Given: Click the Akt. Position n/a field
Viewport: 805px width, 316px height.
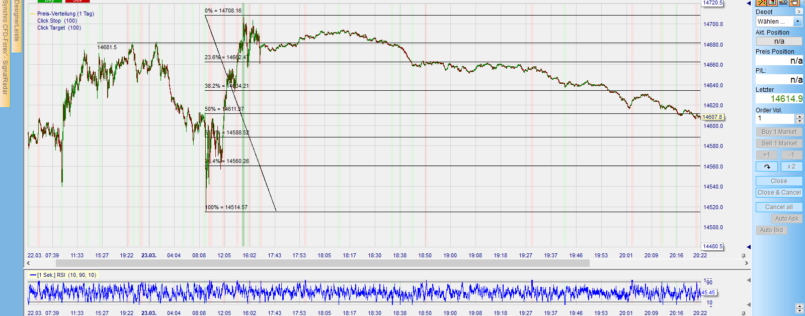Looking at the screenshot, I should coord(779,41).
